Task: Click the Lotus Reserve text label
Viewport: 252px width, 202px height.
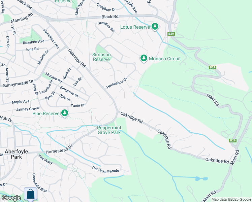Action: pyautogui.click(x=135, y=27)
